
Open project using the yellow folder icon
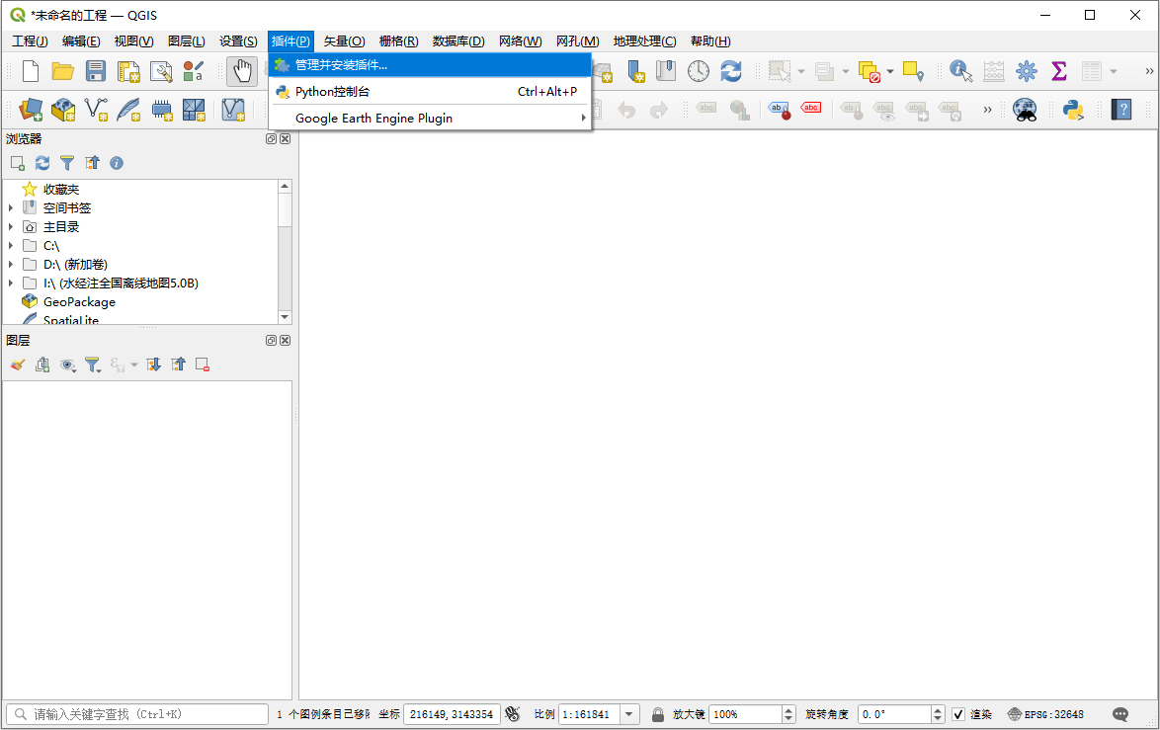(x=63, y=71)
